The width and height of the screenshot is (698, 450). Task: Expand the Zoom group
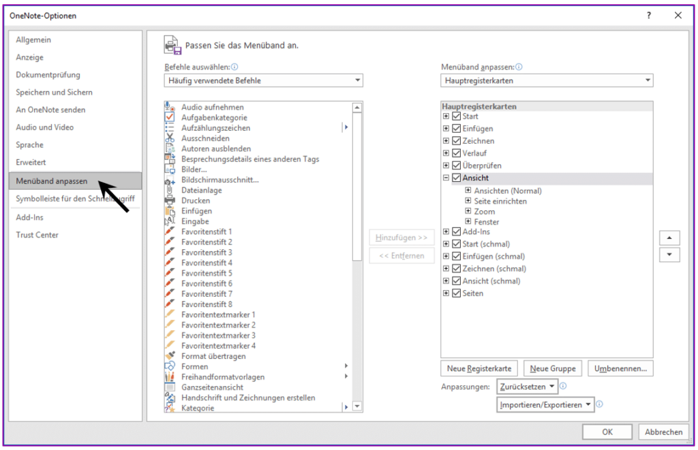click(x=468, y=211)
